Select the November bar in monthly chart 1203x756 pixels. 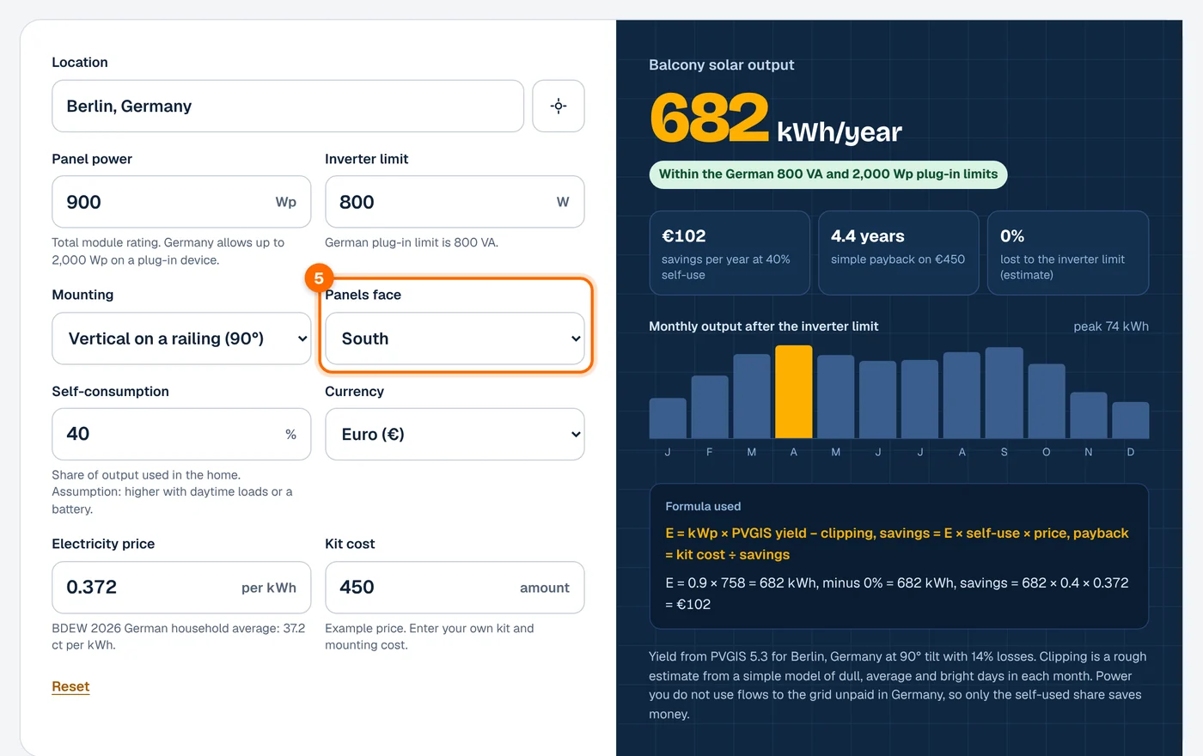pos(1088,415)
